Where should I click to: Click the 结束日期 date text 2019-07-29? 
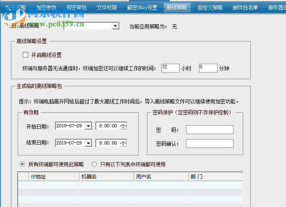(x=69, y=143)
